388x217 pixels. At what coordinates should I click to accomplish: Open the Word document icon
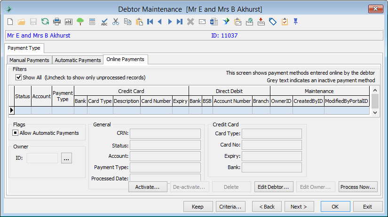[214, 22]
